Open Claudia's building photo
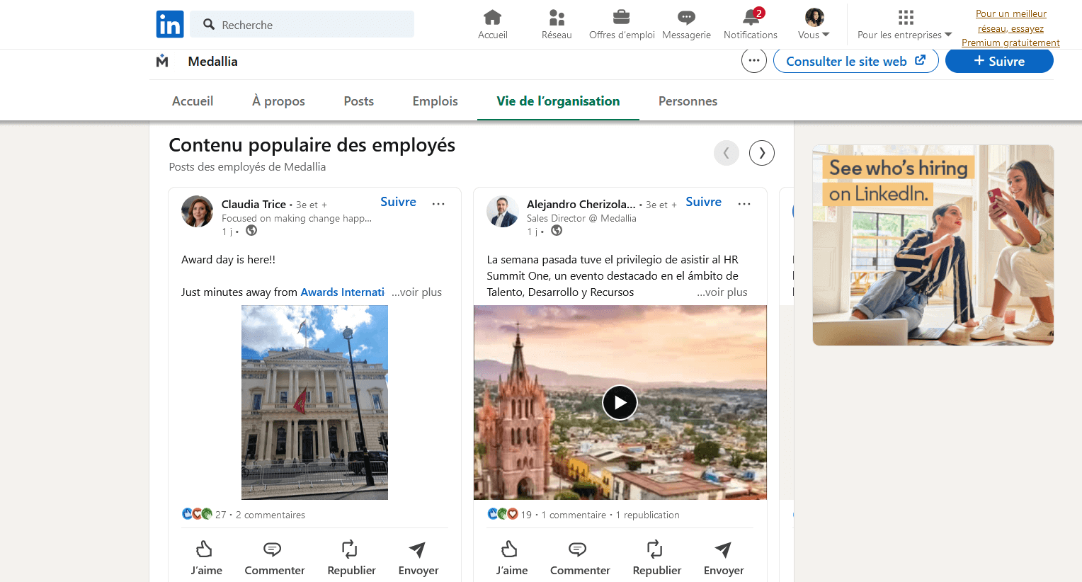Image resolution: width=1082 pixels, height=582 pixels. pyautogui.click(x=314, y=402)
